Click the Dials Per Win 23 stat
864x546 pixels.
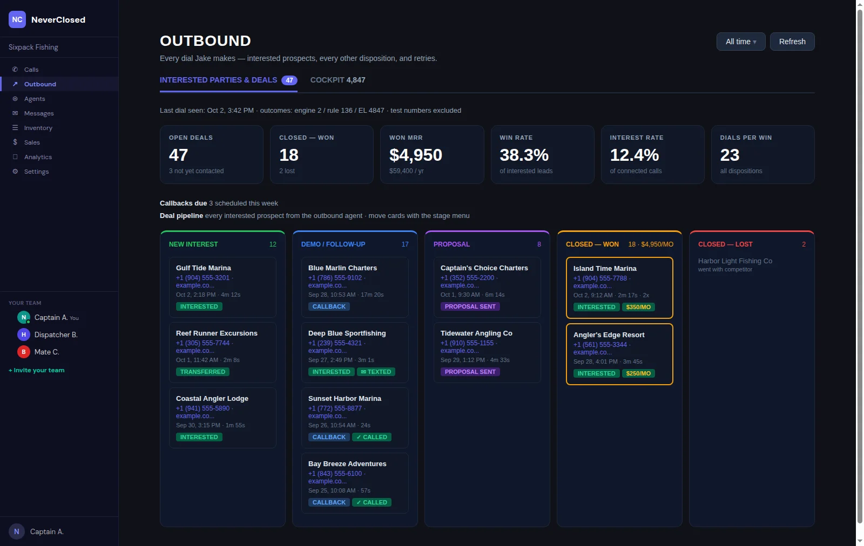point(762,154)
